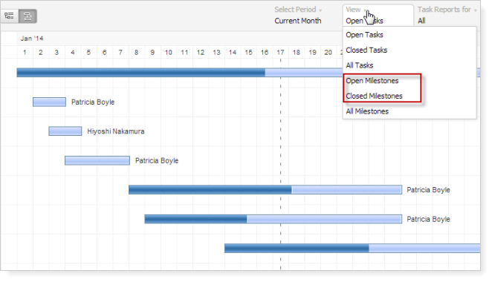Select the top summary task bar in Gantt

pos(179,73)
